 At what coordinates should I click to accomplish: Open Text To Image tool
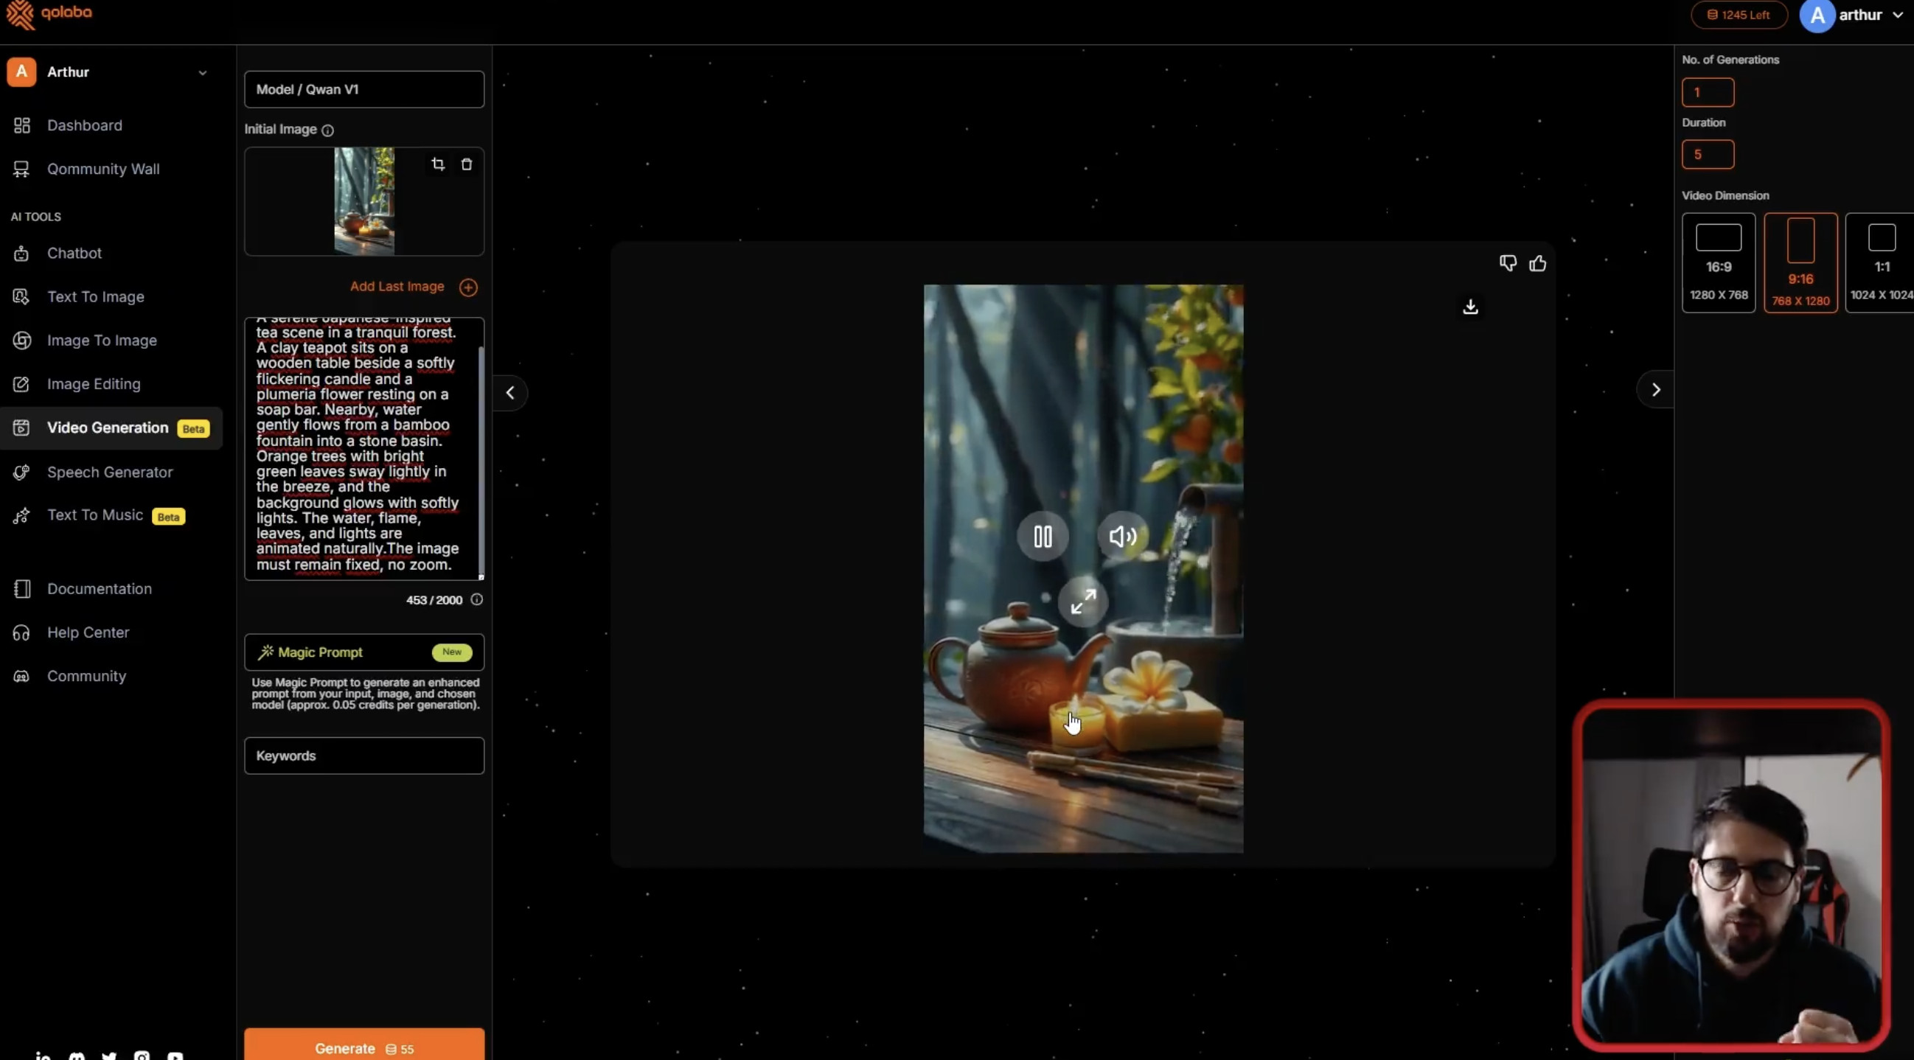95,297
